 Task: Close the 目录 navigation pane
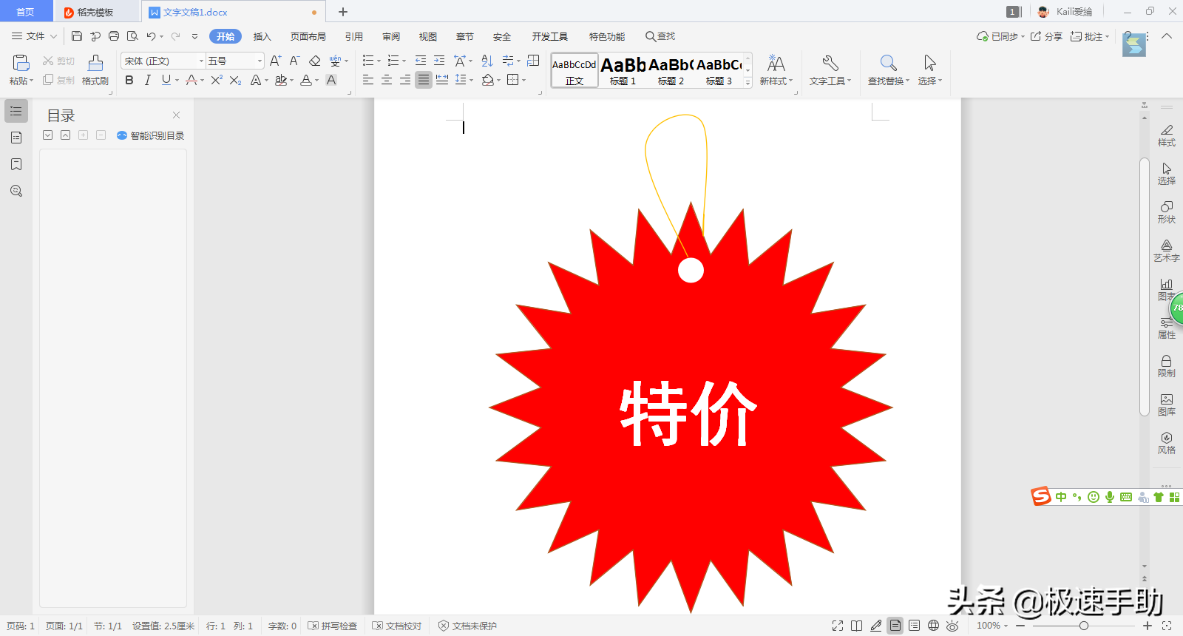tap(176, 115)
